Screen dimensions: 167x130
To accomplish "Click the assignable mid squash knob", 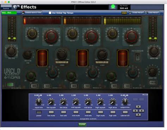I will [76, 102].
